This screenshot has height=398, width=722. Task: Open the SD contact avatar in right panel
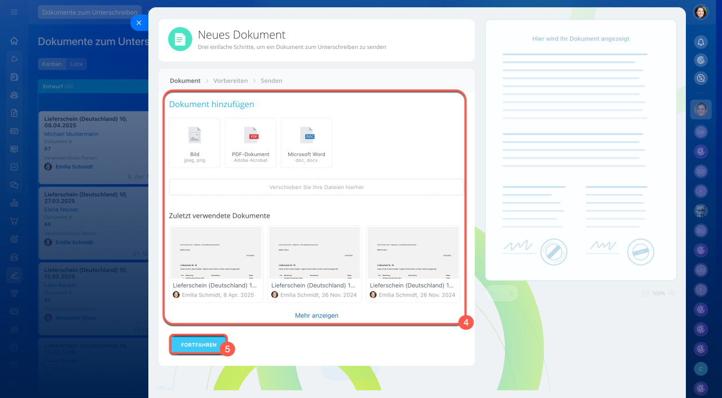click(701, 171)
